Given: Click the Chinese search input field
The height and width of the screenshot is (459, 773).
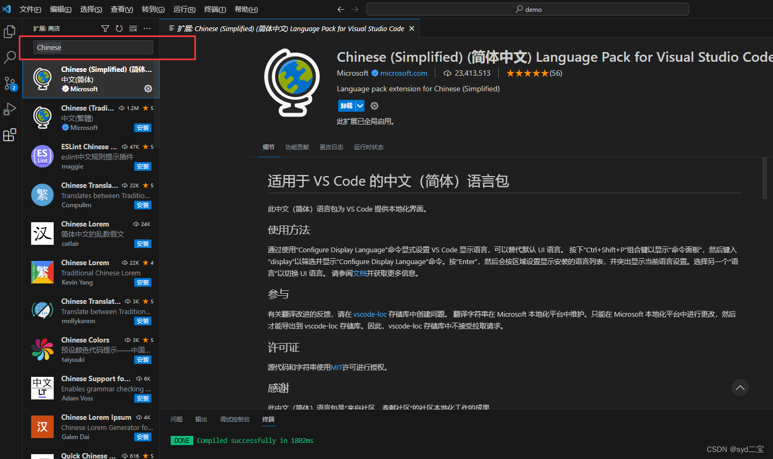Looking at the screenshot, I should (x=91, y=47).
